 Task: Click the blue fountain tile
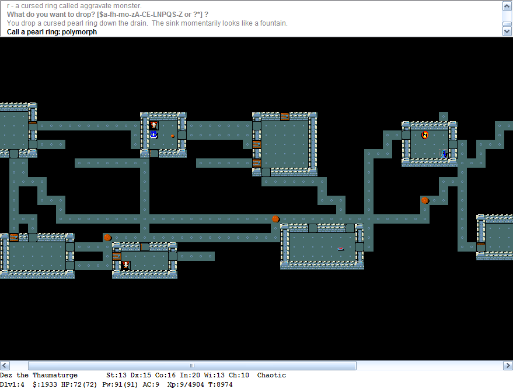point(153,135)
